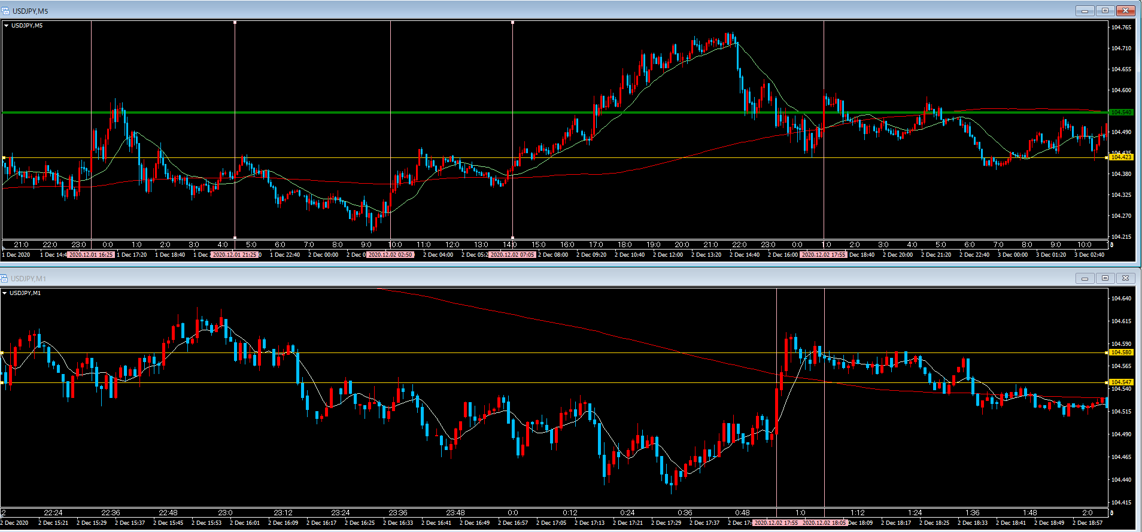1142x532 pixels.
Task: Click the chart icon in USDJPY,M5 title bar
Action: point(5,11)
